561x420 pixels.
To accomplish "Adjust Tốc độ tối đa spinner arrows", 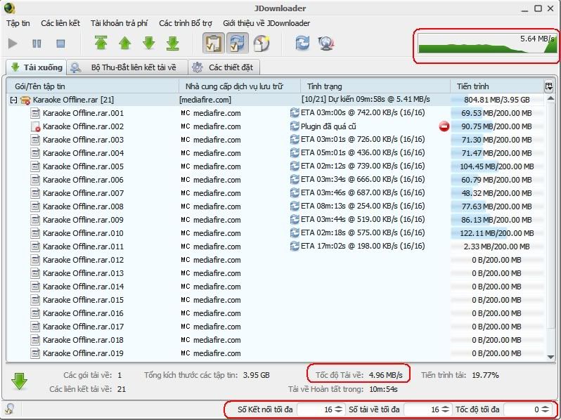I will pyautogui.click(x=546, y=409).
